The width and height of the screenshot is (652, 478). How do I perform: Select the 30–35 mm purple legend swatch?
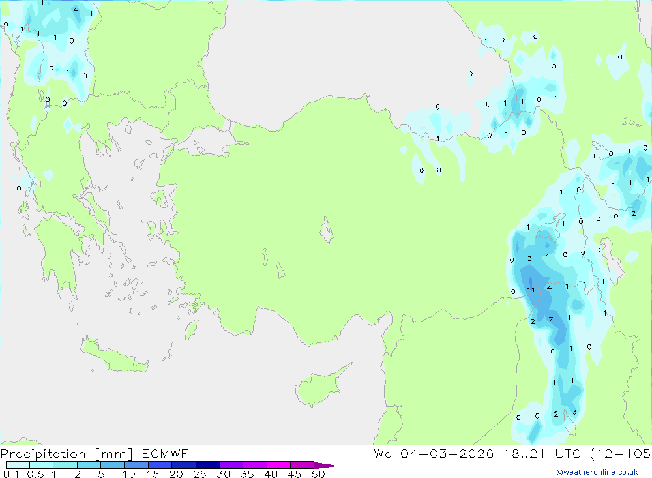coord(231,465)
